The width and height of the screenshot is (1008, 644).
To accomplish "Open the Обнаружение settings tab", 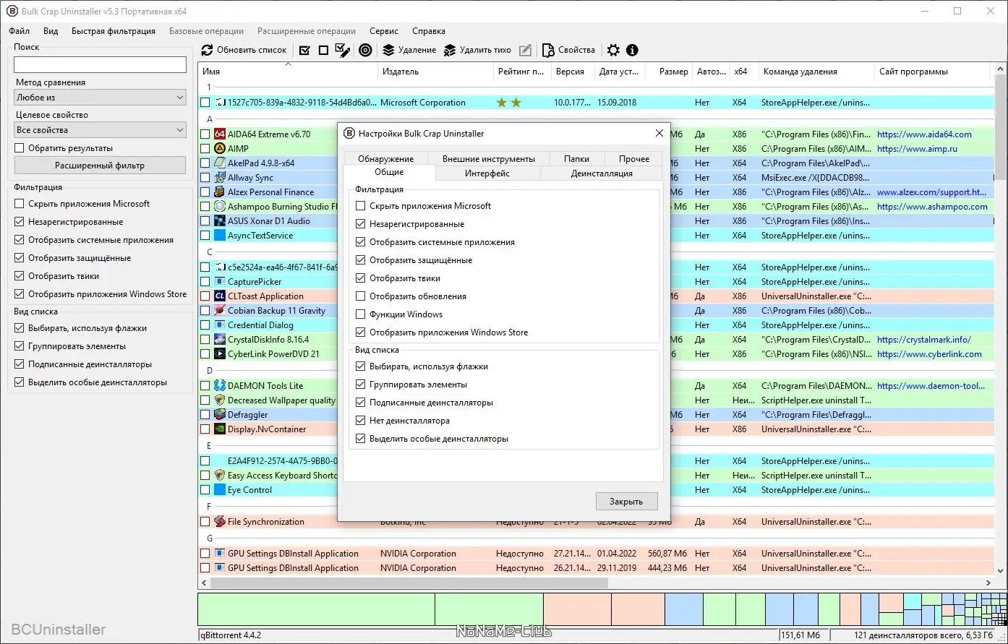I will 386,159.
